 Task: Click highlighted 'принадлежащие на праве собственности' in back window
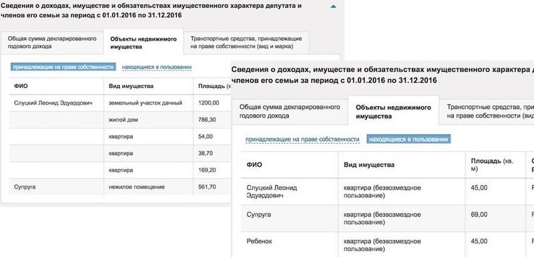pyautogui.click(x=63, y=67)
